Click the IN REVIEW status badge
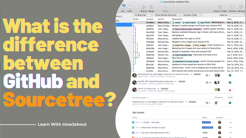 206,122
